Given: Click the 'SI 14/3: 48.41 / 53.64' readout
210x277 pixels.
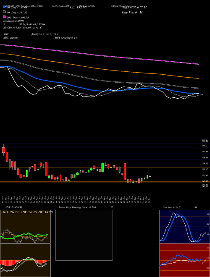Looking at the screenshot, I should (32, 24).
